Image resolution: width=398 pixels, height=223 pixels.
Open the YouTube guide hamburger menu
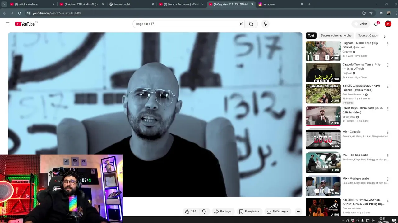pos(7,24)
